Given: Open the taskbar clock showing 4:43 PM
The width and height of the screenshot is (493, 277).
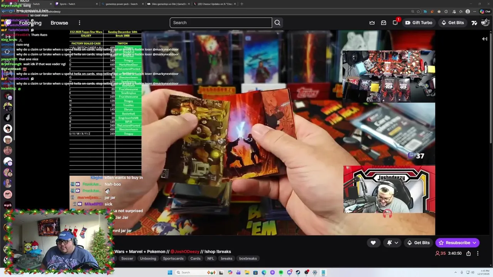Looking at the screenshot, I should click(483, 272).
